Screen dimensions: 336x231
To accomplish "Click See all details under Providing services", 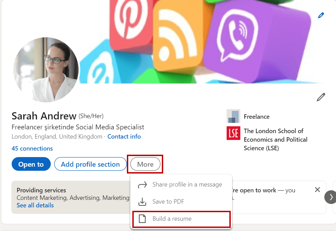I will (35, 205).
